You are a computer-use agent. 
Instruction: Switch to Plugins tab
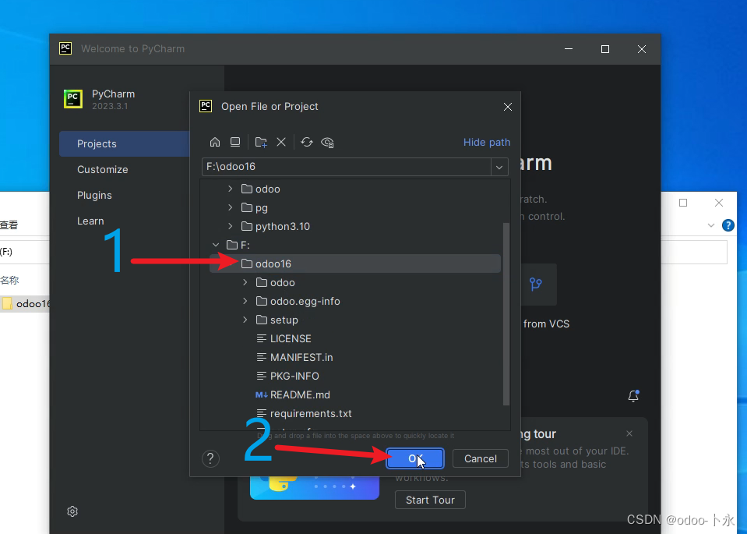click(x=94, y=196)
